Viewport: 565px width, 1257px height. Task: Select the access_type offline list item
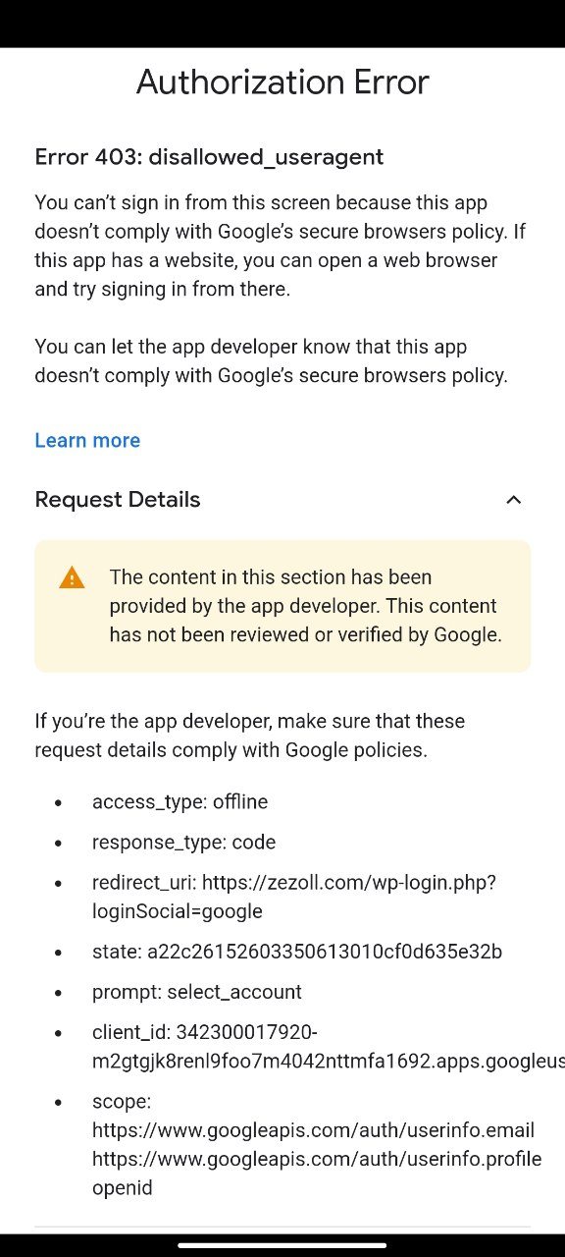click(x=180, y=802)
